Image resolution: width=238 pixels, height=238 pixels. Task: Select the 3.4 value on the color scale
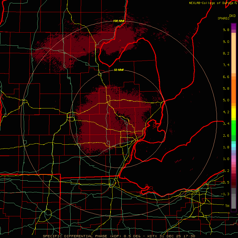(226, 124)
